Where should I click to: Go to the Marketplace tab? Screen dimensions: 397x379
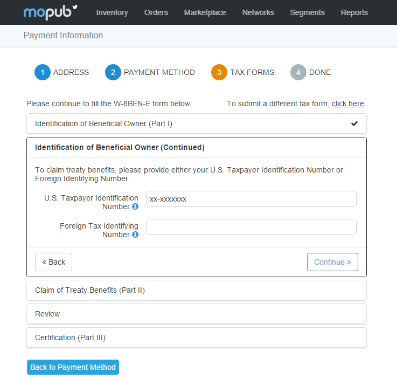click(x=205, y=12)
